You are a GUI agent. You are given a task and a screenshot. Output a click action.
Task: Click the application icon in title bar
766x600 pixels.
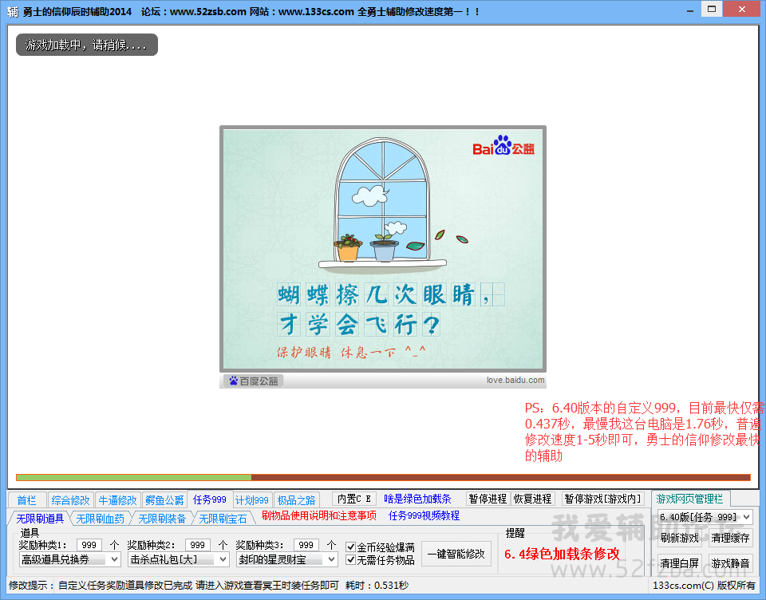12,10
